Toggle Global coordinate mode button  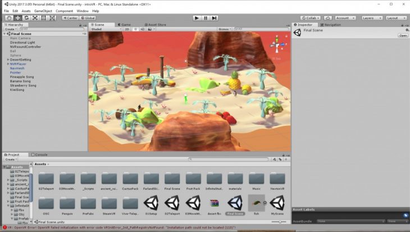coord(88,18)
